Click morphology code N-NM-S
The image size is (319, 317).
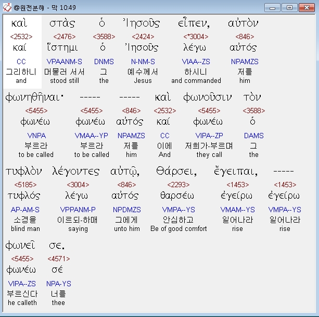[x=143, y=62]
